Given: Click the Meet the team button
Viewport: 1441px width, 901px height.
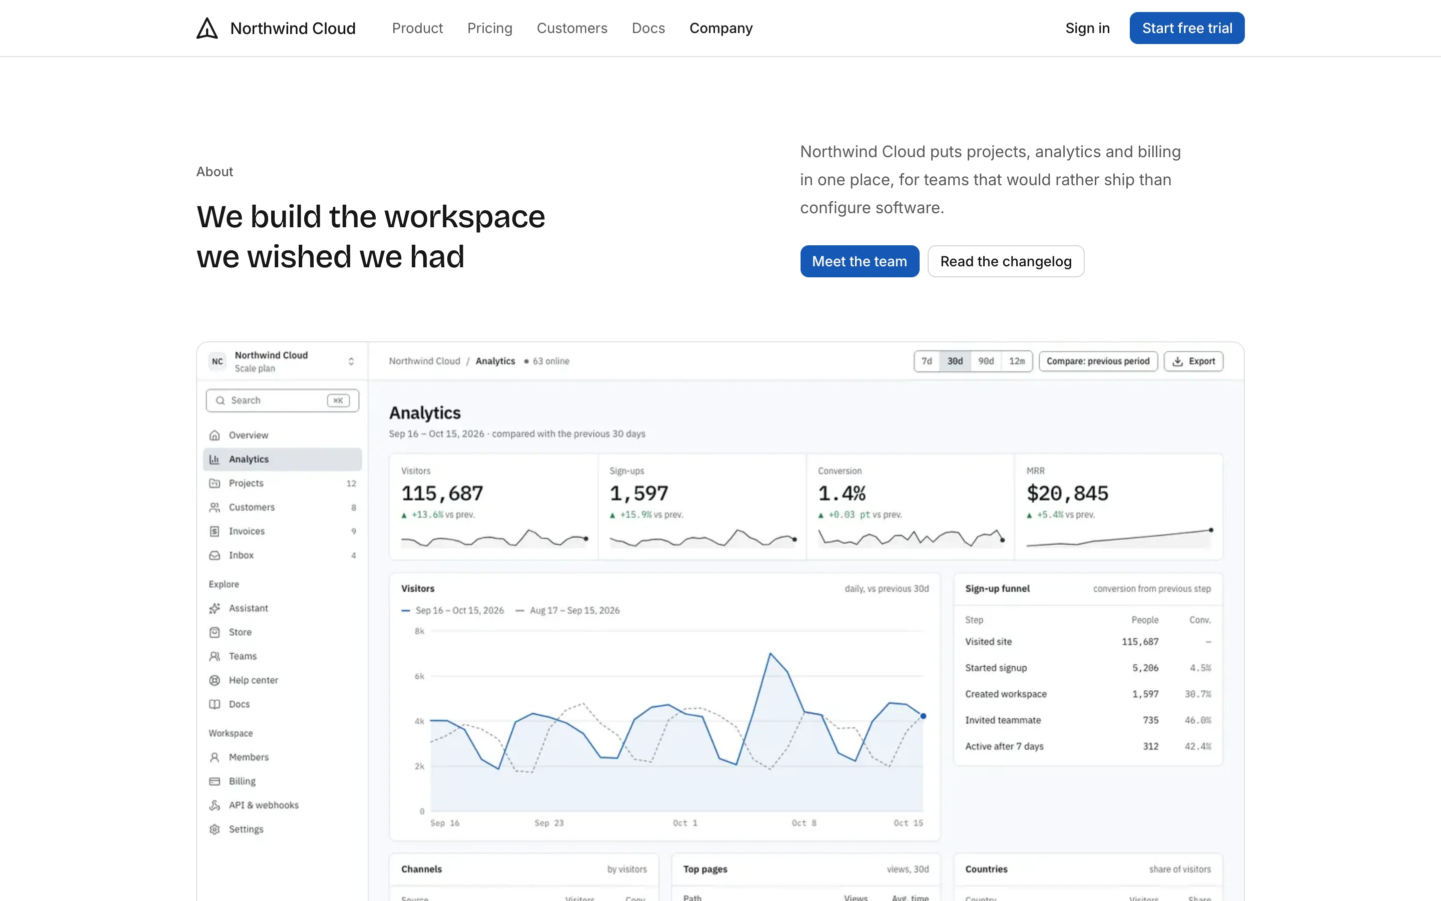Looking at the screenshot, I should click(x=859, y=261).
